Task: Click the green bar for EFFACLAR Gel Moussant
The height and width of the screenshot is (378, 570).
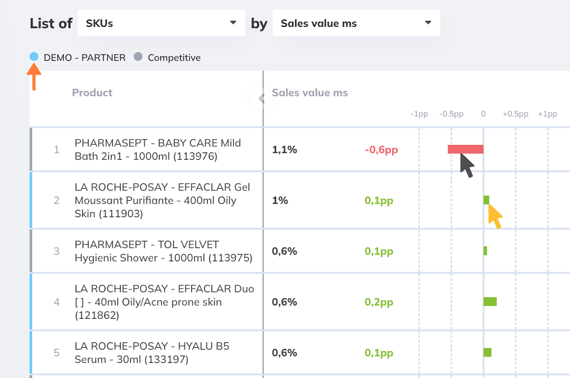Action: coord(486,200)
